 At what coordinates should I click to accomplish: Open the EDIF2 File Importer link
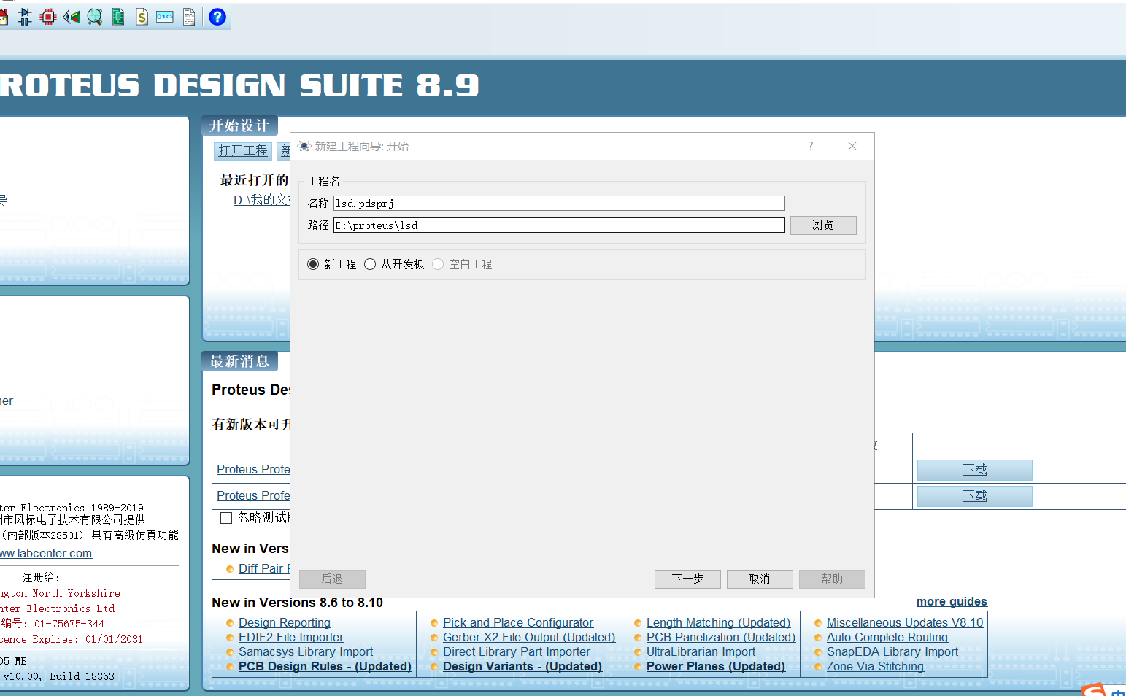tap(291, 638)
